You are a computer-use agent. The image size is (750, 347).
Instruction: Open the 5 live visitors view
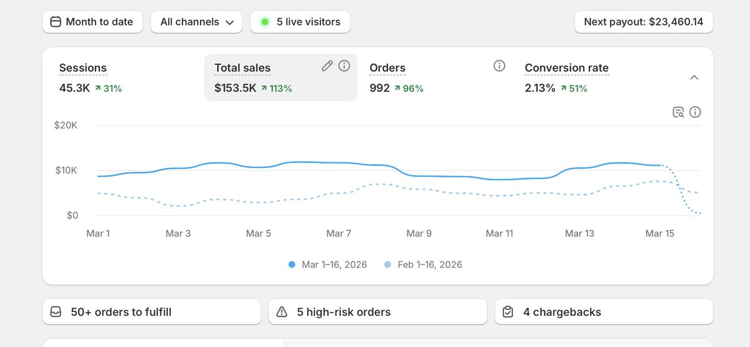click(300, 22)
